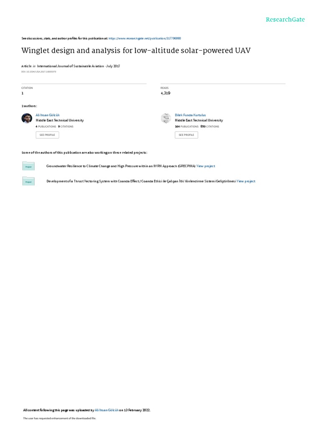Click the Thrust Vectoring project folder icon
The height and width of the screenshot is (428, 321).
(28, 181)
